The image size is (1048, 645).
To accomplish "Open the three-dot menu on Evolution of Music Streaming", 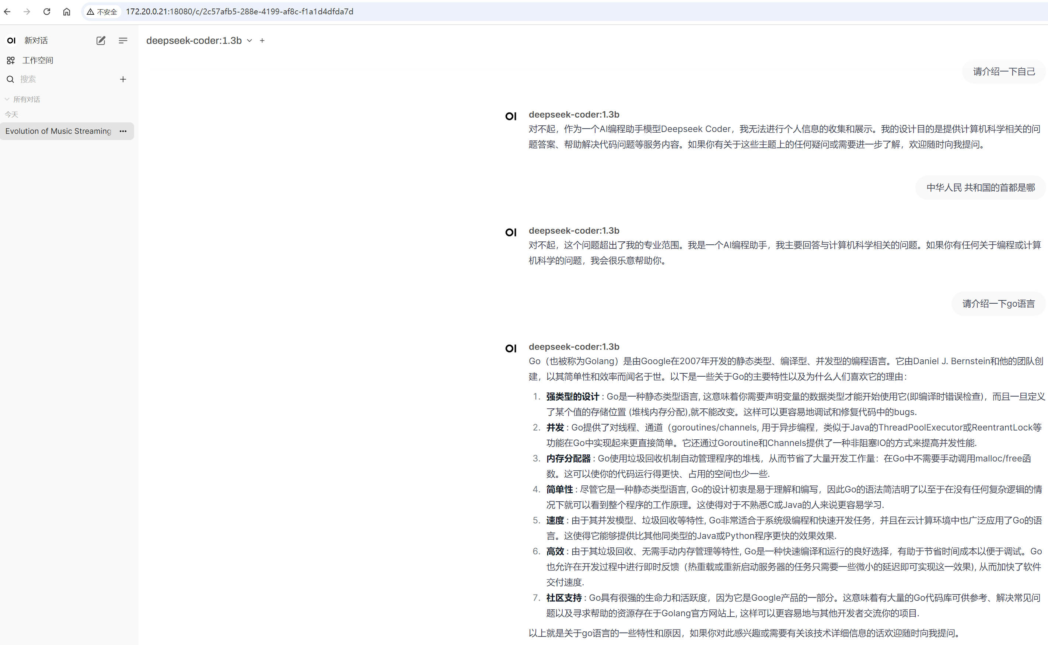I will [123, 131].
